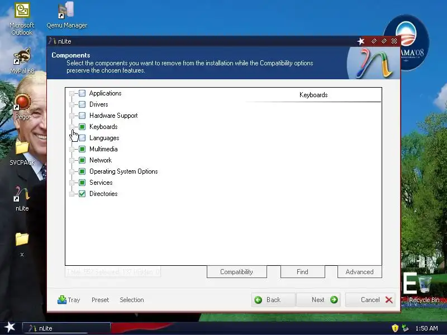Screen dimensions: 447x335
Task: Expand the Services tree node
Action: (72, 183)
